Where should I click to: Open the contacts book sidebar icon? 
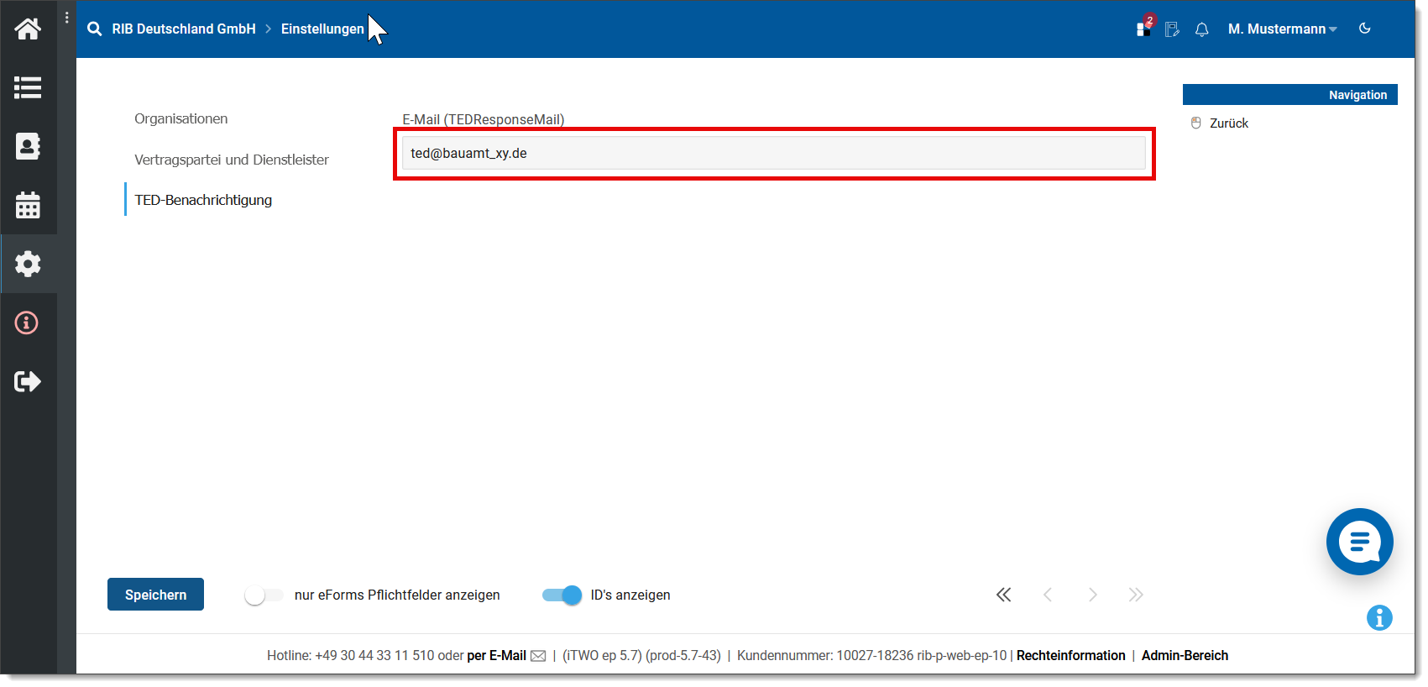click(28, 146)
